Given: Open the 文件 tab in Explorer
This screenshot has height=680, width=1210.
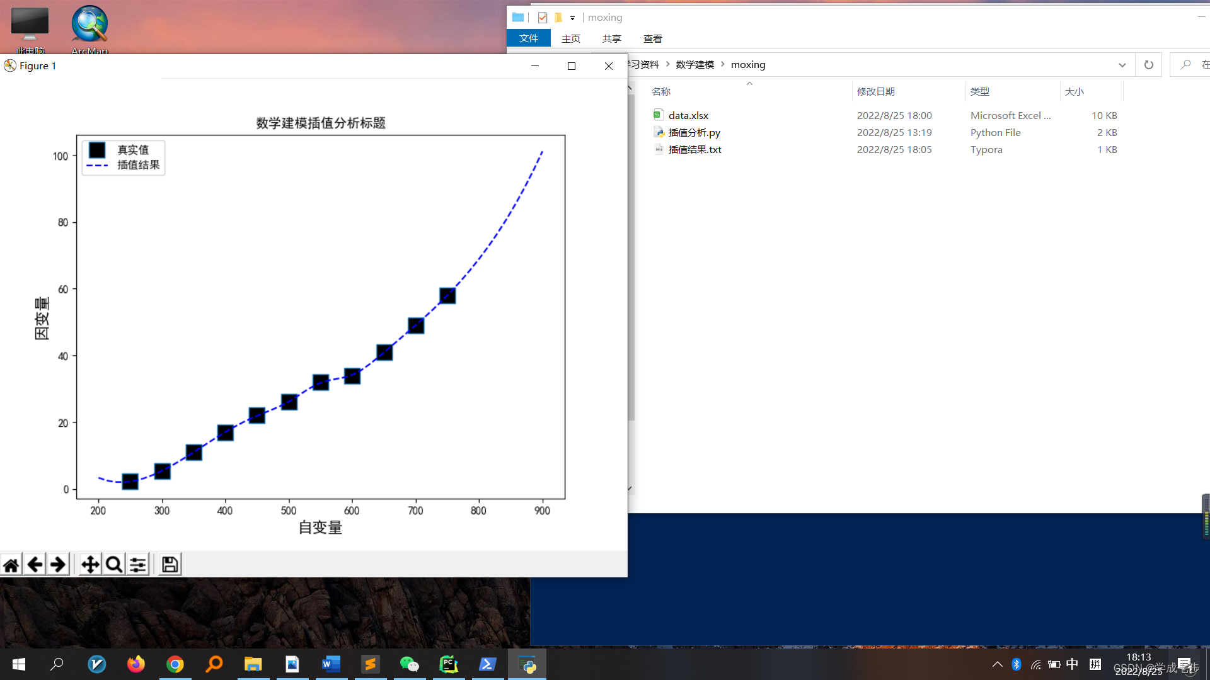Looking at the screenshot, I should [x=528, y=38].
